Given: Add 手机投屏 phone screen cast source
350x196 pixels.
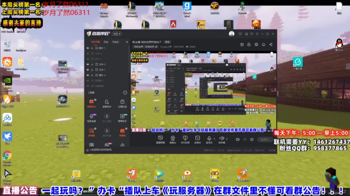Looking at the screenshot, I should tap(185, 140).
